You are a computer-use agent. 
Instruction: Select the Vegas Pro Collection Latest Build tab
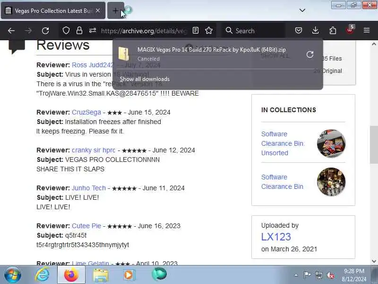pyautogui.click(x=53, y=10)
